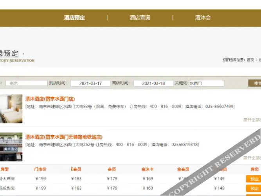Open the 酒店查询 navigation tab

[140, 18]
